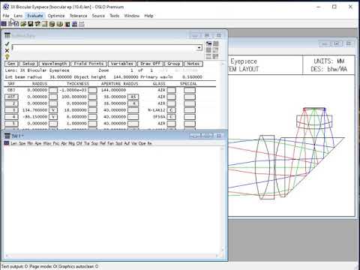The height and width of the screenshot is (270, 360).
Task: Open the Tolerance menu
Action: [79, 16]
